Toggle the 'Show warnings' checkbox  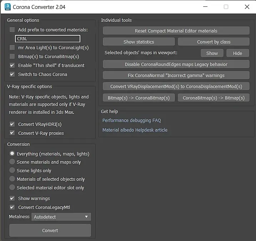pos(12,198)
